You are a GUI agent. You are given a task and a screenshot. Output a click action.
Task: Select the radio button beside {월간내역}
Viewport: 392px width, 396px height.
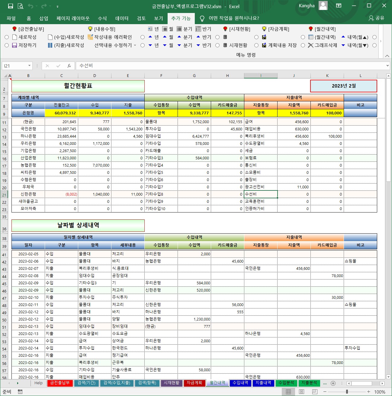click(303, 37)
